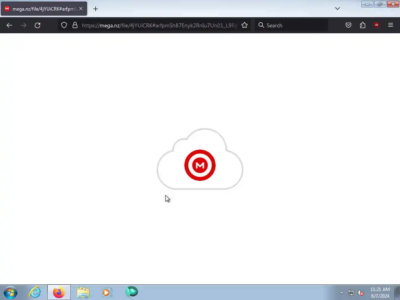Expand the list all tabs chevron

pos(337,9)
